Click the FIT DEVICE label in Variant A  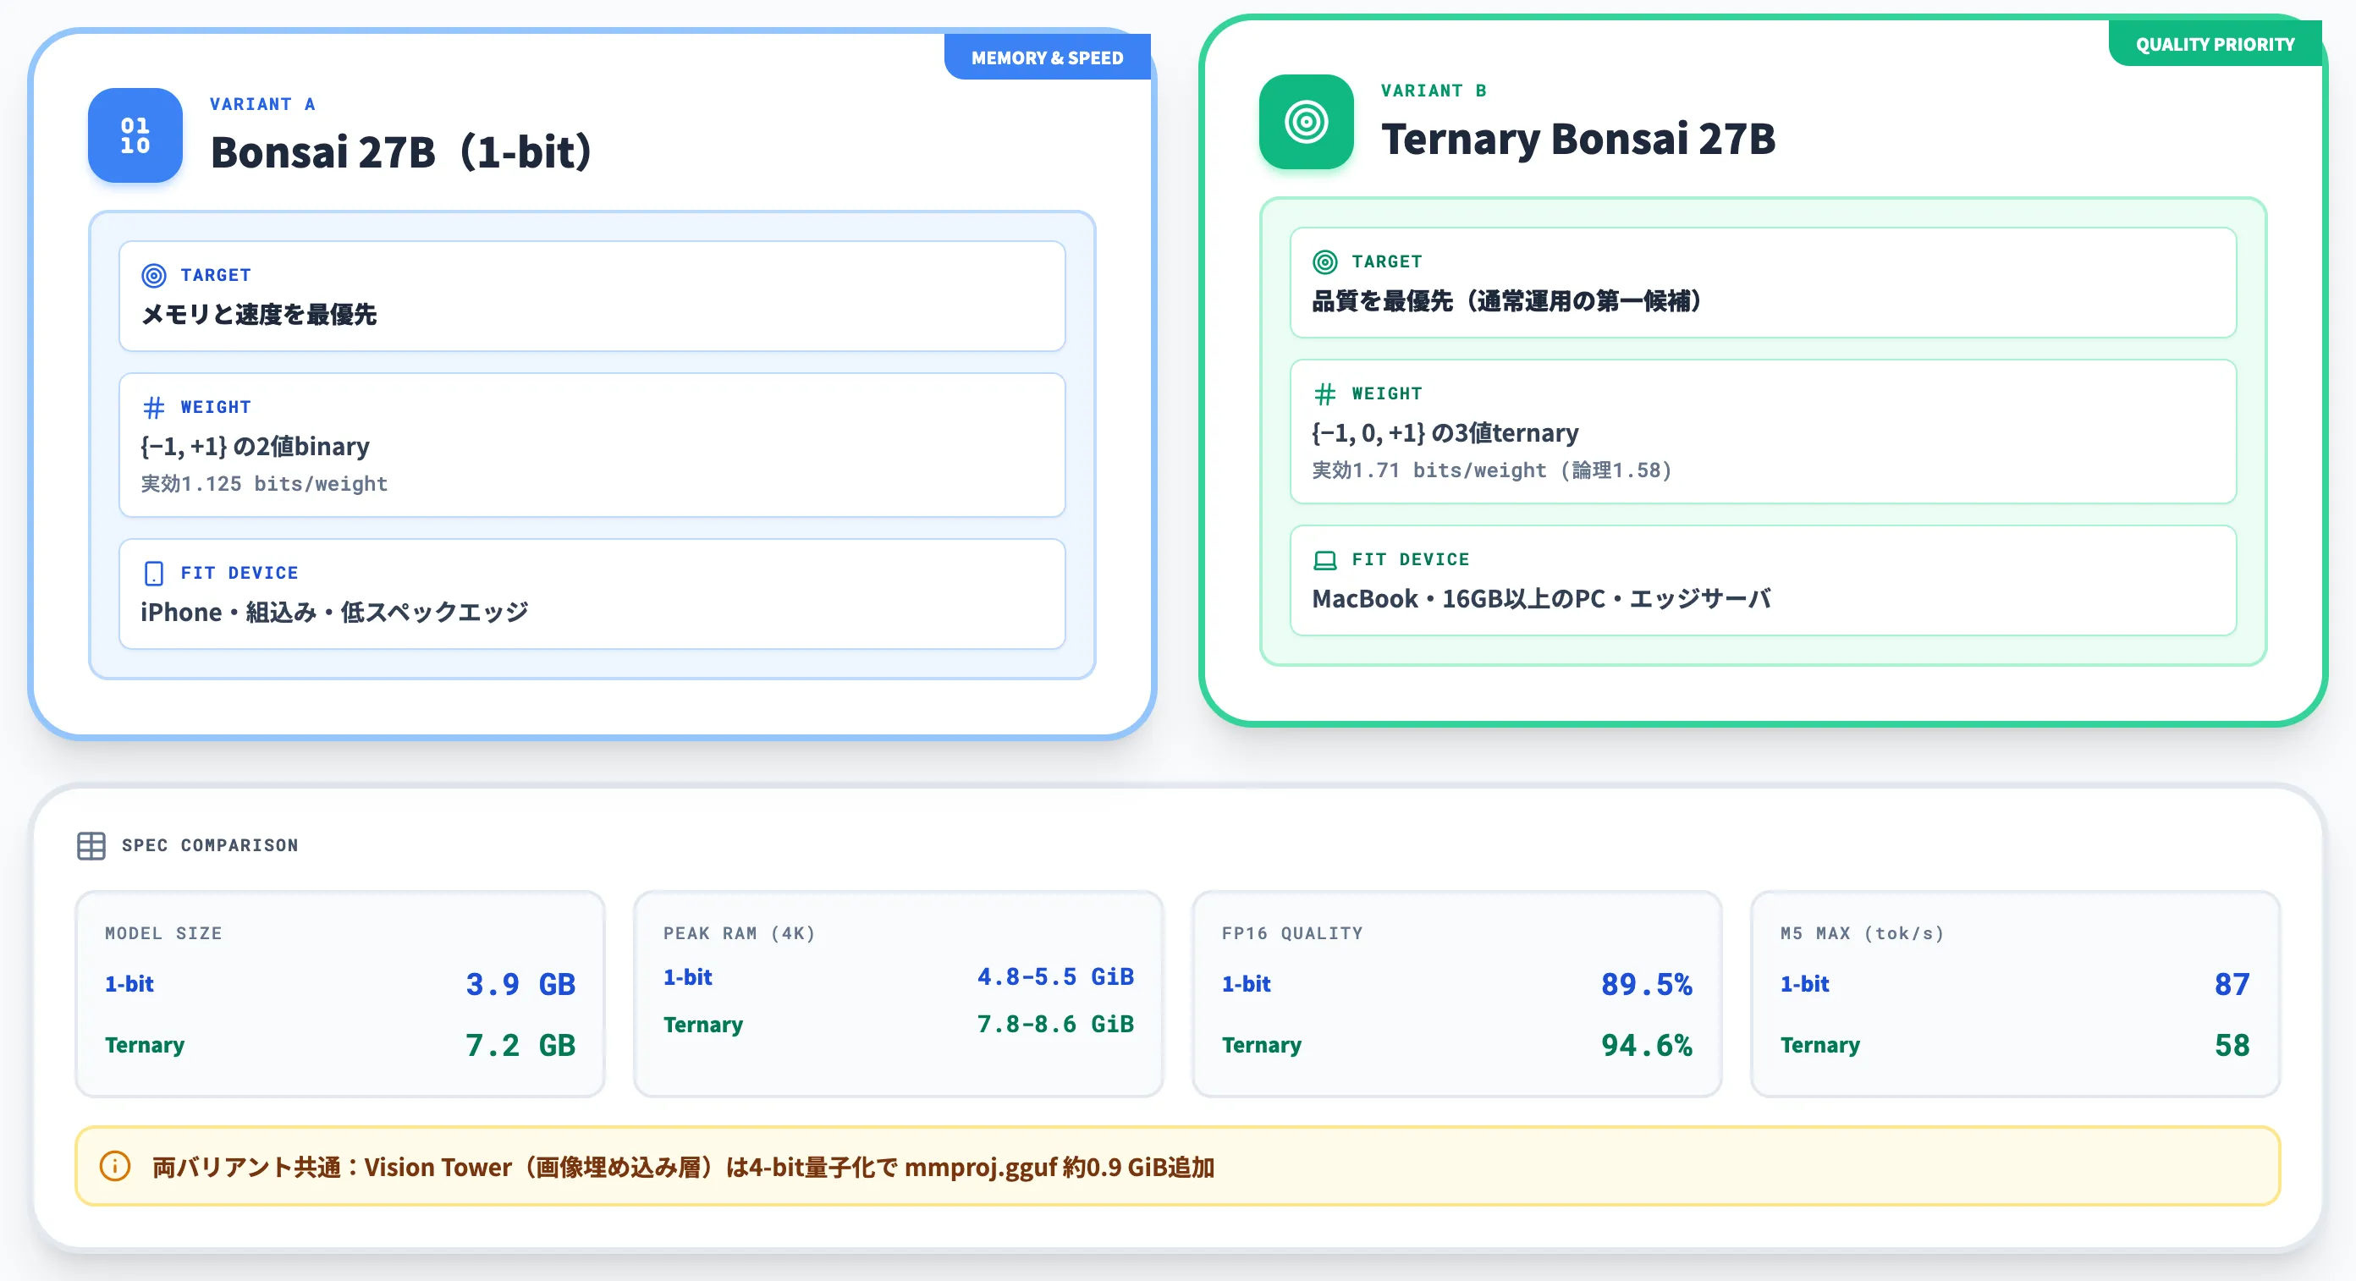pos(239,574)
